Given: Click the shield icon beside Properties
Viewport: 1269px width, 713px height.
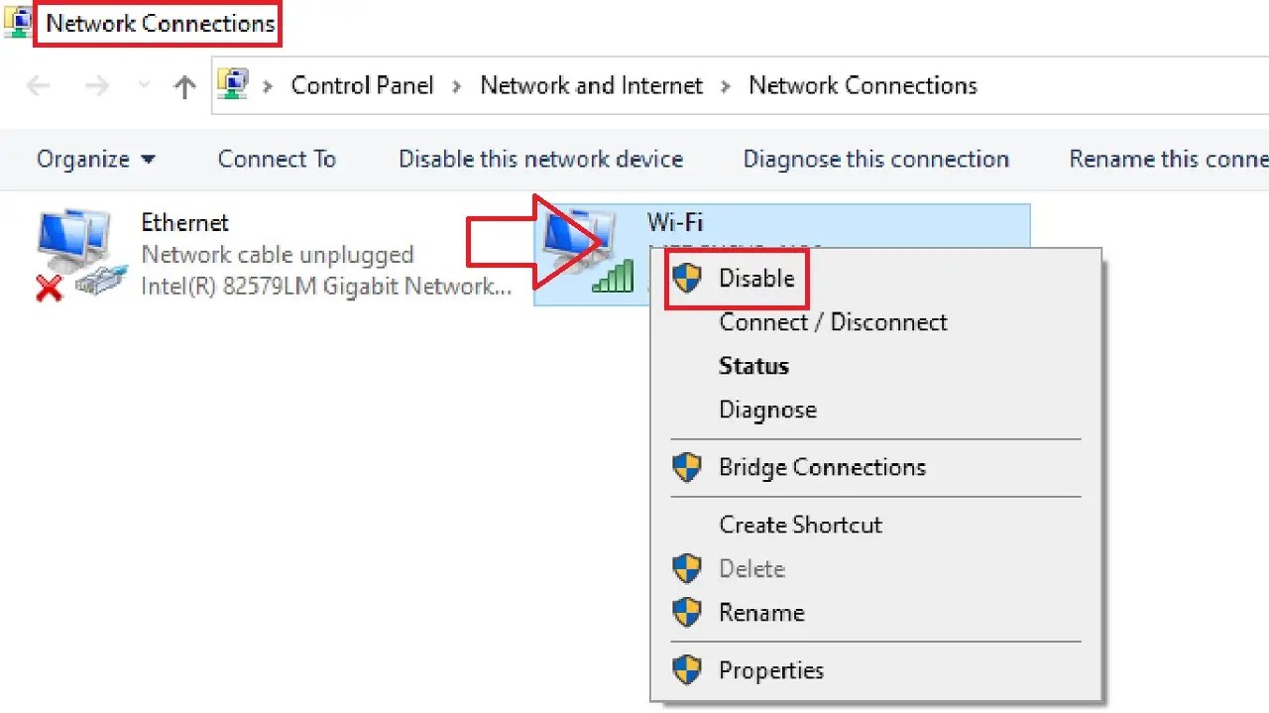Looking at the screenshot, I should click(687, 669).
